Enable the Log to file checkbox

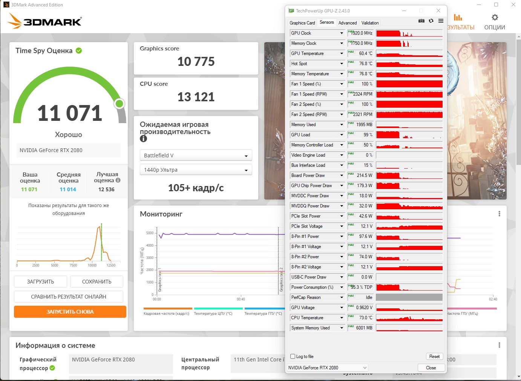(293, 357)
